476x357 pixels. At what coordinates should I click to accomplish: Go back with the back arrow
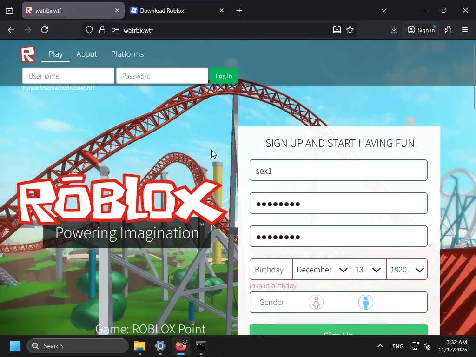click(11, 30)
